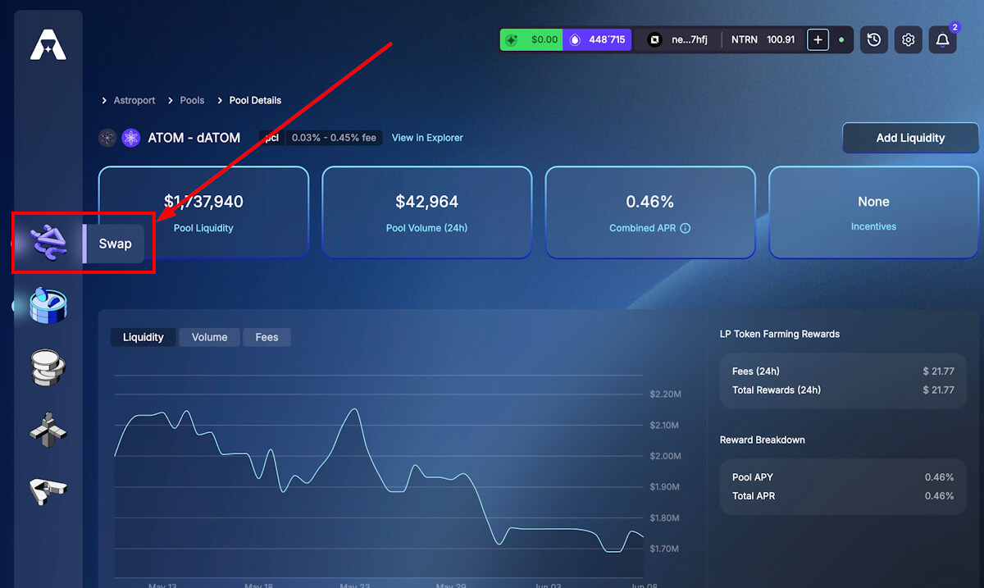Click the 0.03% - 0.45% fee label

334,138
